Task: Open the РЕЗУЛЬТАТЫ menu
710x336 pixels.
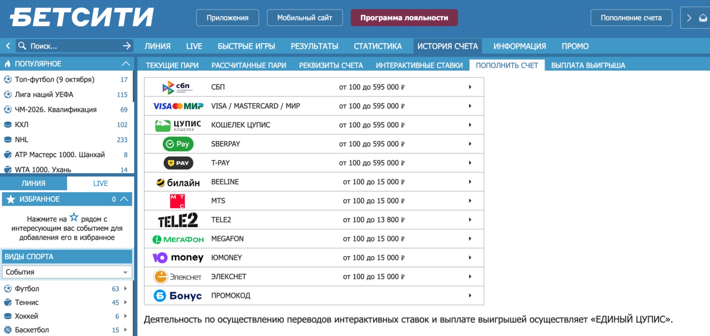Action: (x=314, y=46)
